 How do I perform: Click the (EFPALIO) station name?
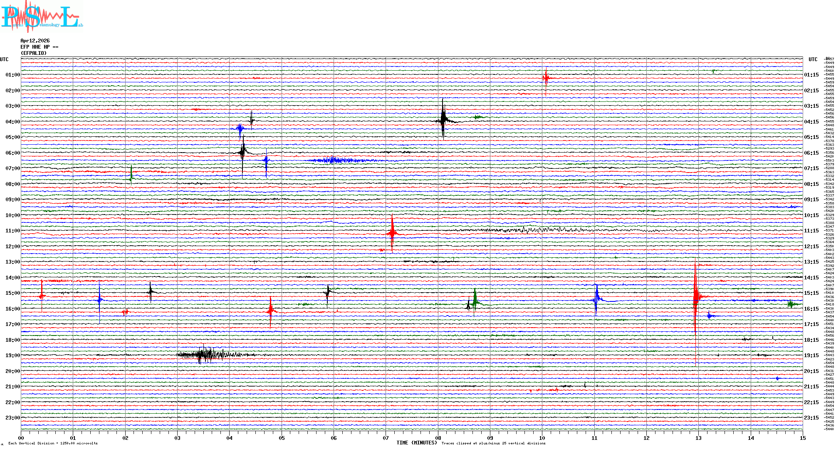34,53
